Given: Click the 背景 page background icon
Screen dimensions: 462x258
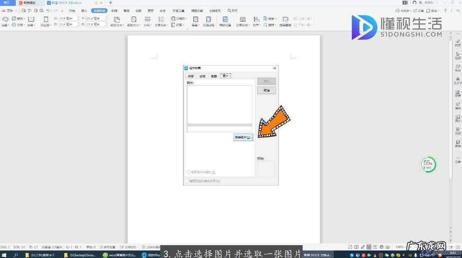Looking at the screenshot, I should [x=195, y=21].
